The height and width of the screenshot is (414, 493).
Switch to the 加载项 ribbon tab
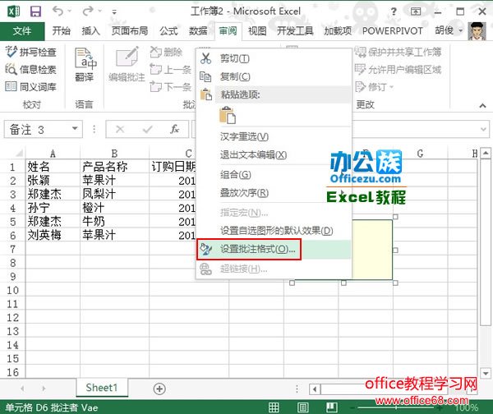tap(338, 31)
